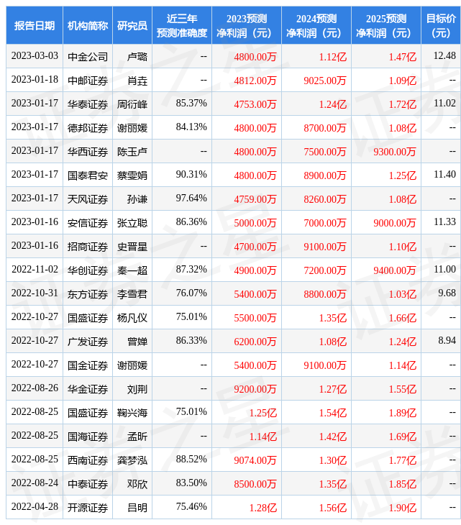Screen dimensions: 461x525
Task: Click the 报告日期 column header
Action: coord(34,26)
